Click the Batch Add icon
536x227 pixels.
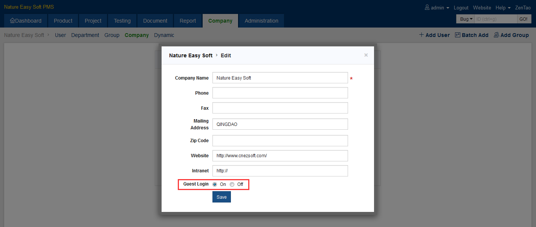point(458,35)
